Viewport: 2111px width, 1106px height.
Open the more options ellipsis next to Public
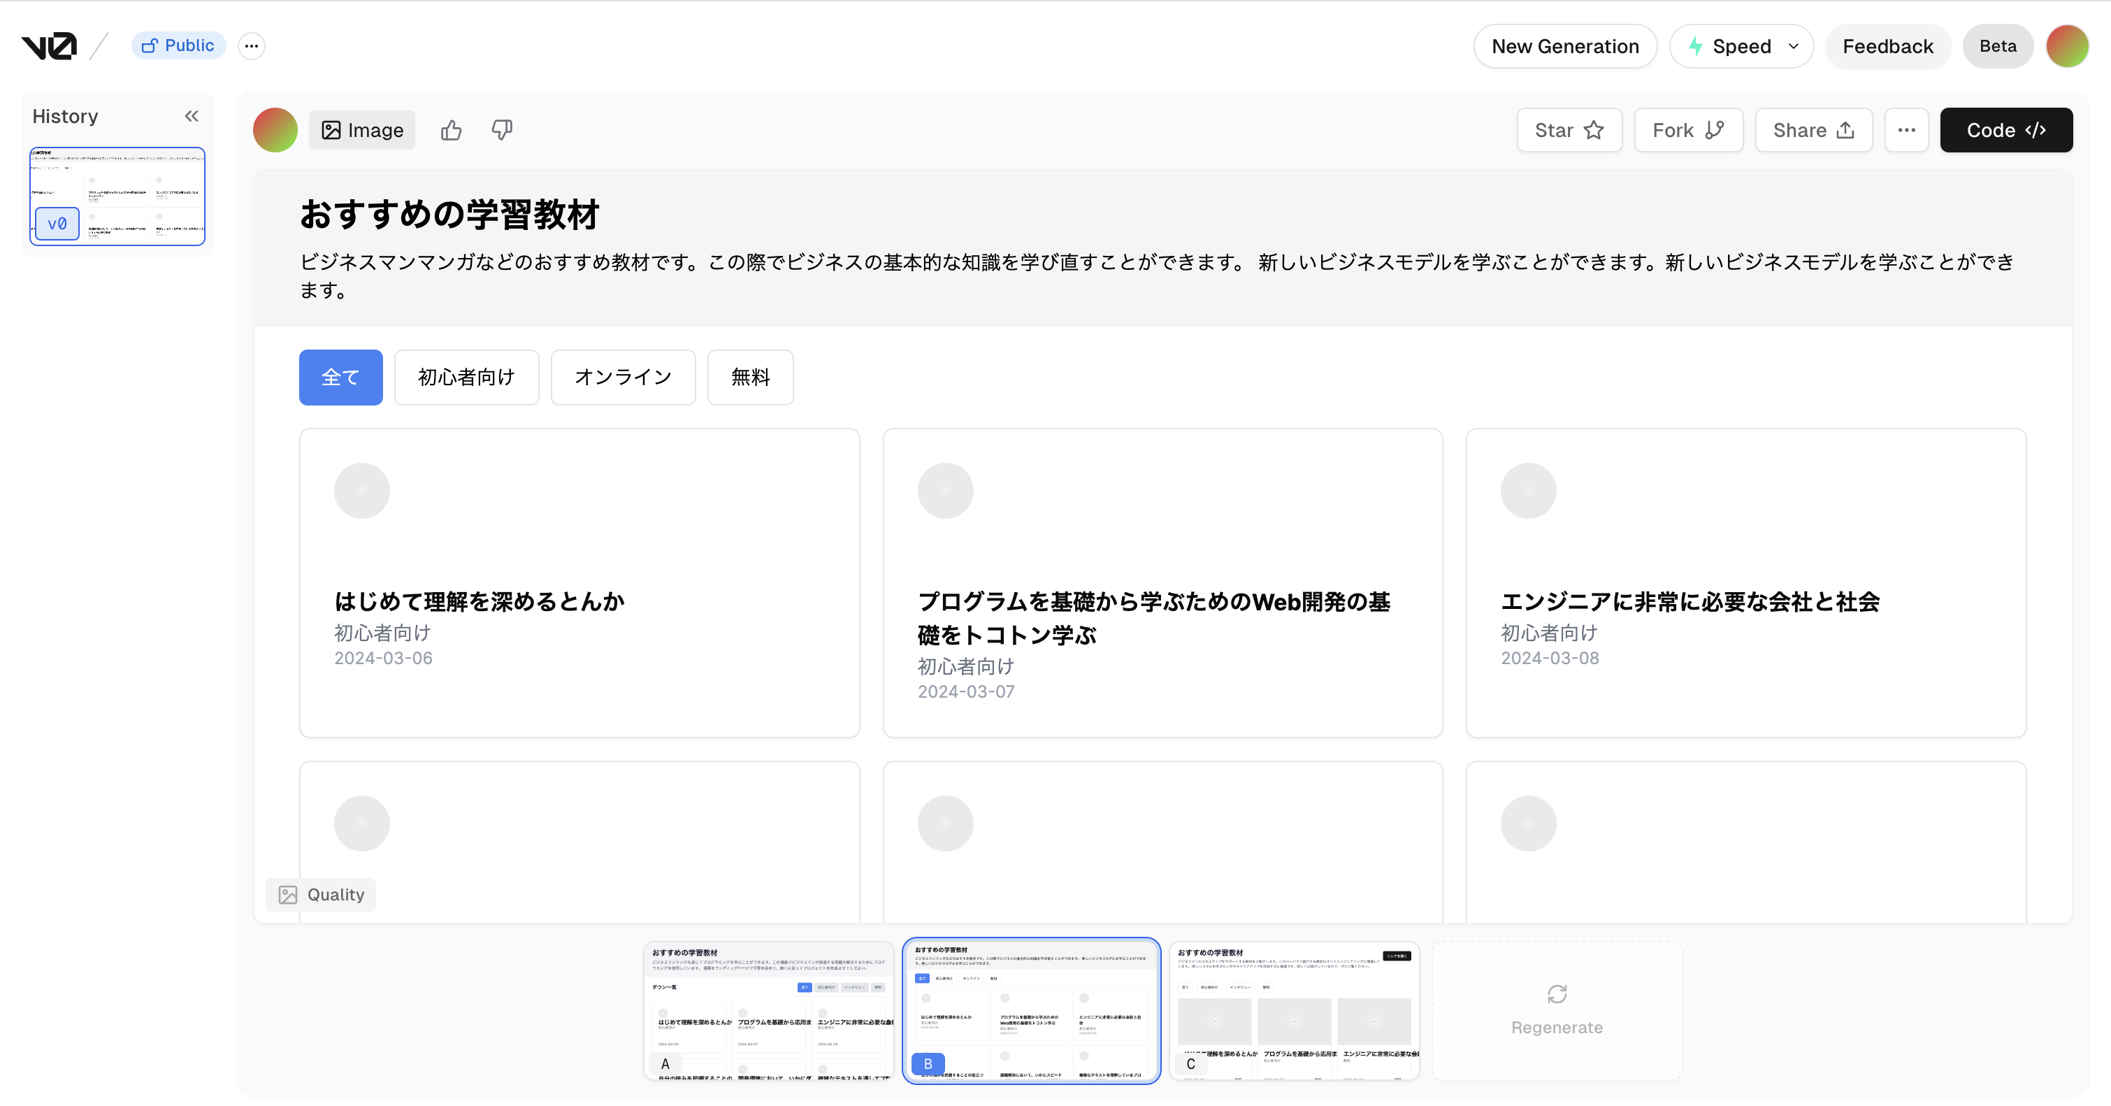[x=252, y=46]
